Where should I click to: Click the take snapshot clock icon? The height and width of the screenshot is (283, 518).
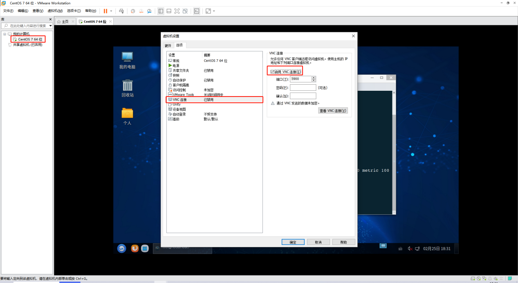[133, 11]
